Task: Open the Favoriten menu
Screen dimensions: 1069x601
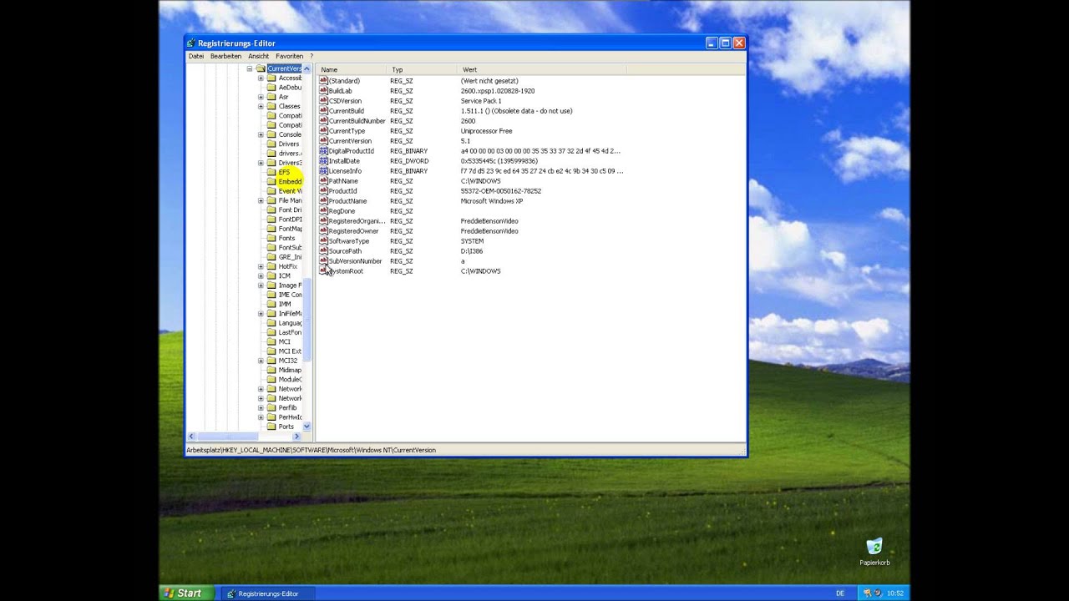Action: point(289,56)
